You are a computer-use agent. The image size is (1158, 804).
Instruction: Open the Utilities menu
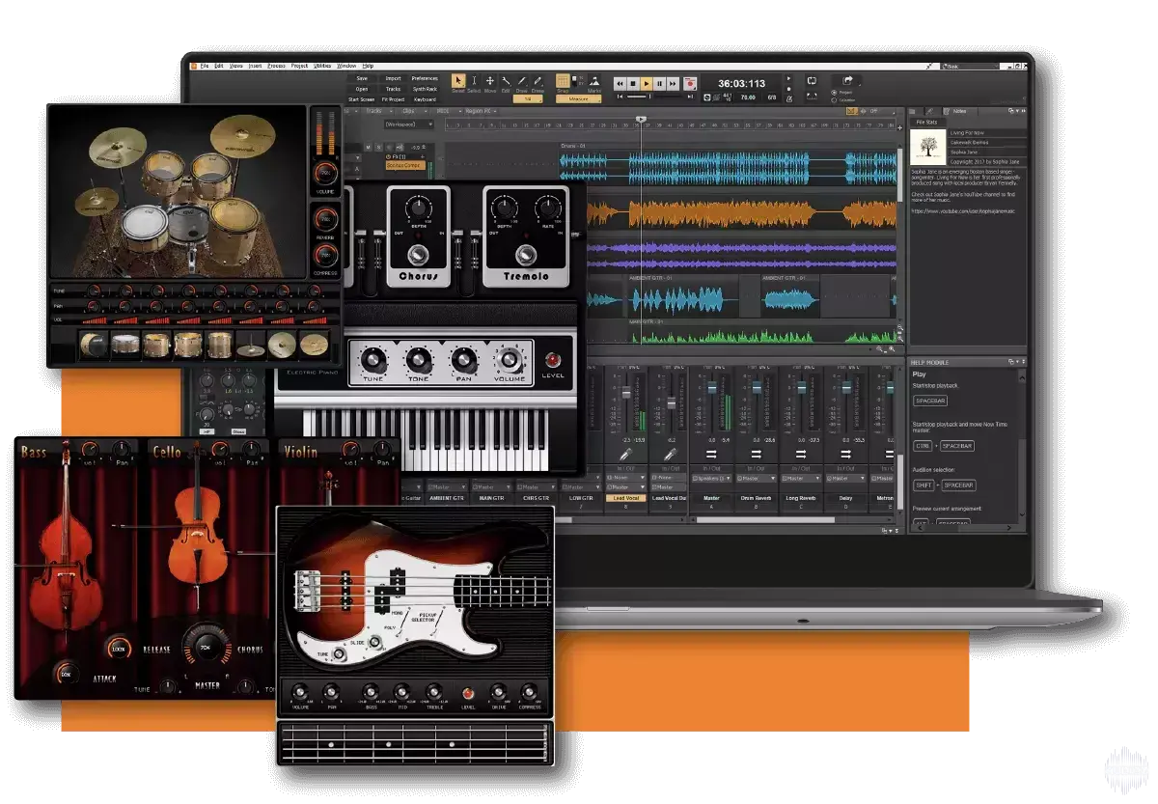322,66
